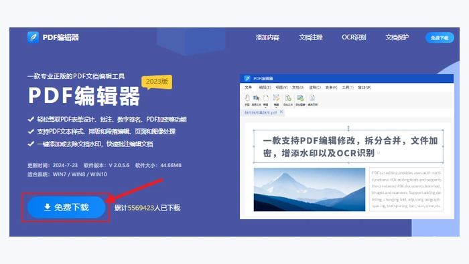Click the 软件大小: 44.66MB text

[158, 165]
